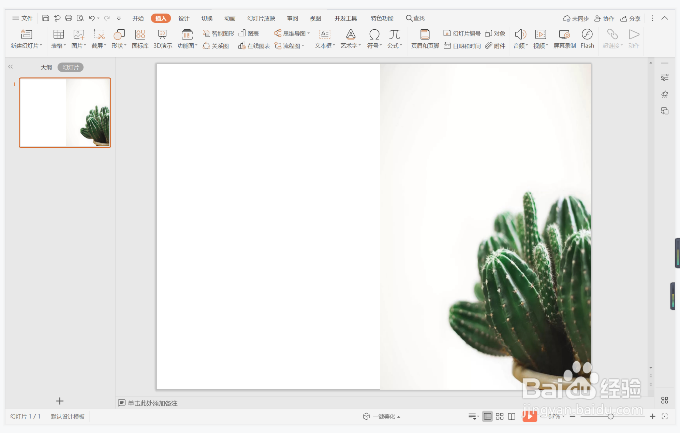680x433 pixels.
Task: Click the linked-squares icon in right sidebar
Action: tap(665, 111)
